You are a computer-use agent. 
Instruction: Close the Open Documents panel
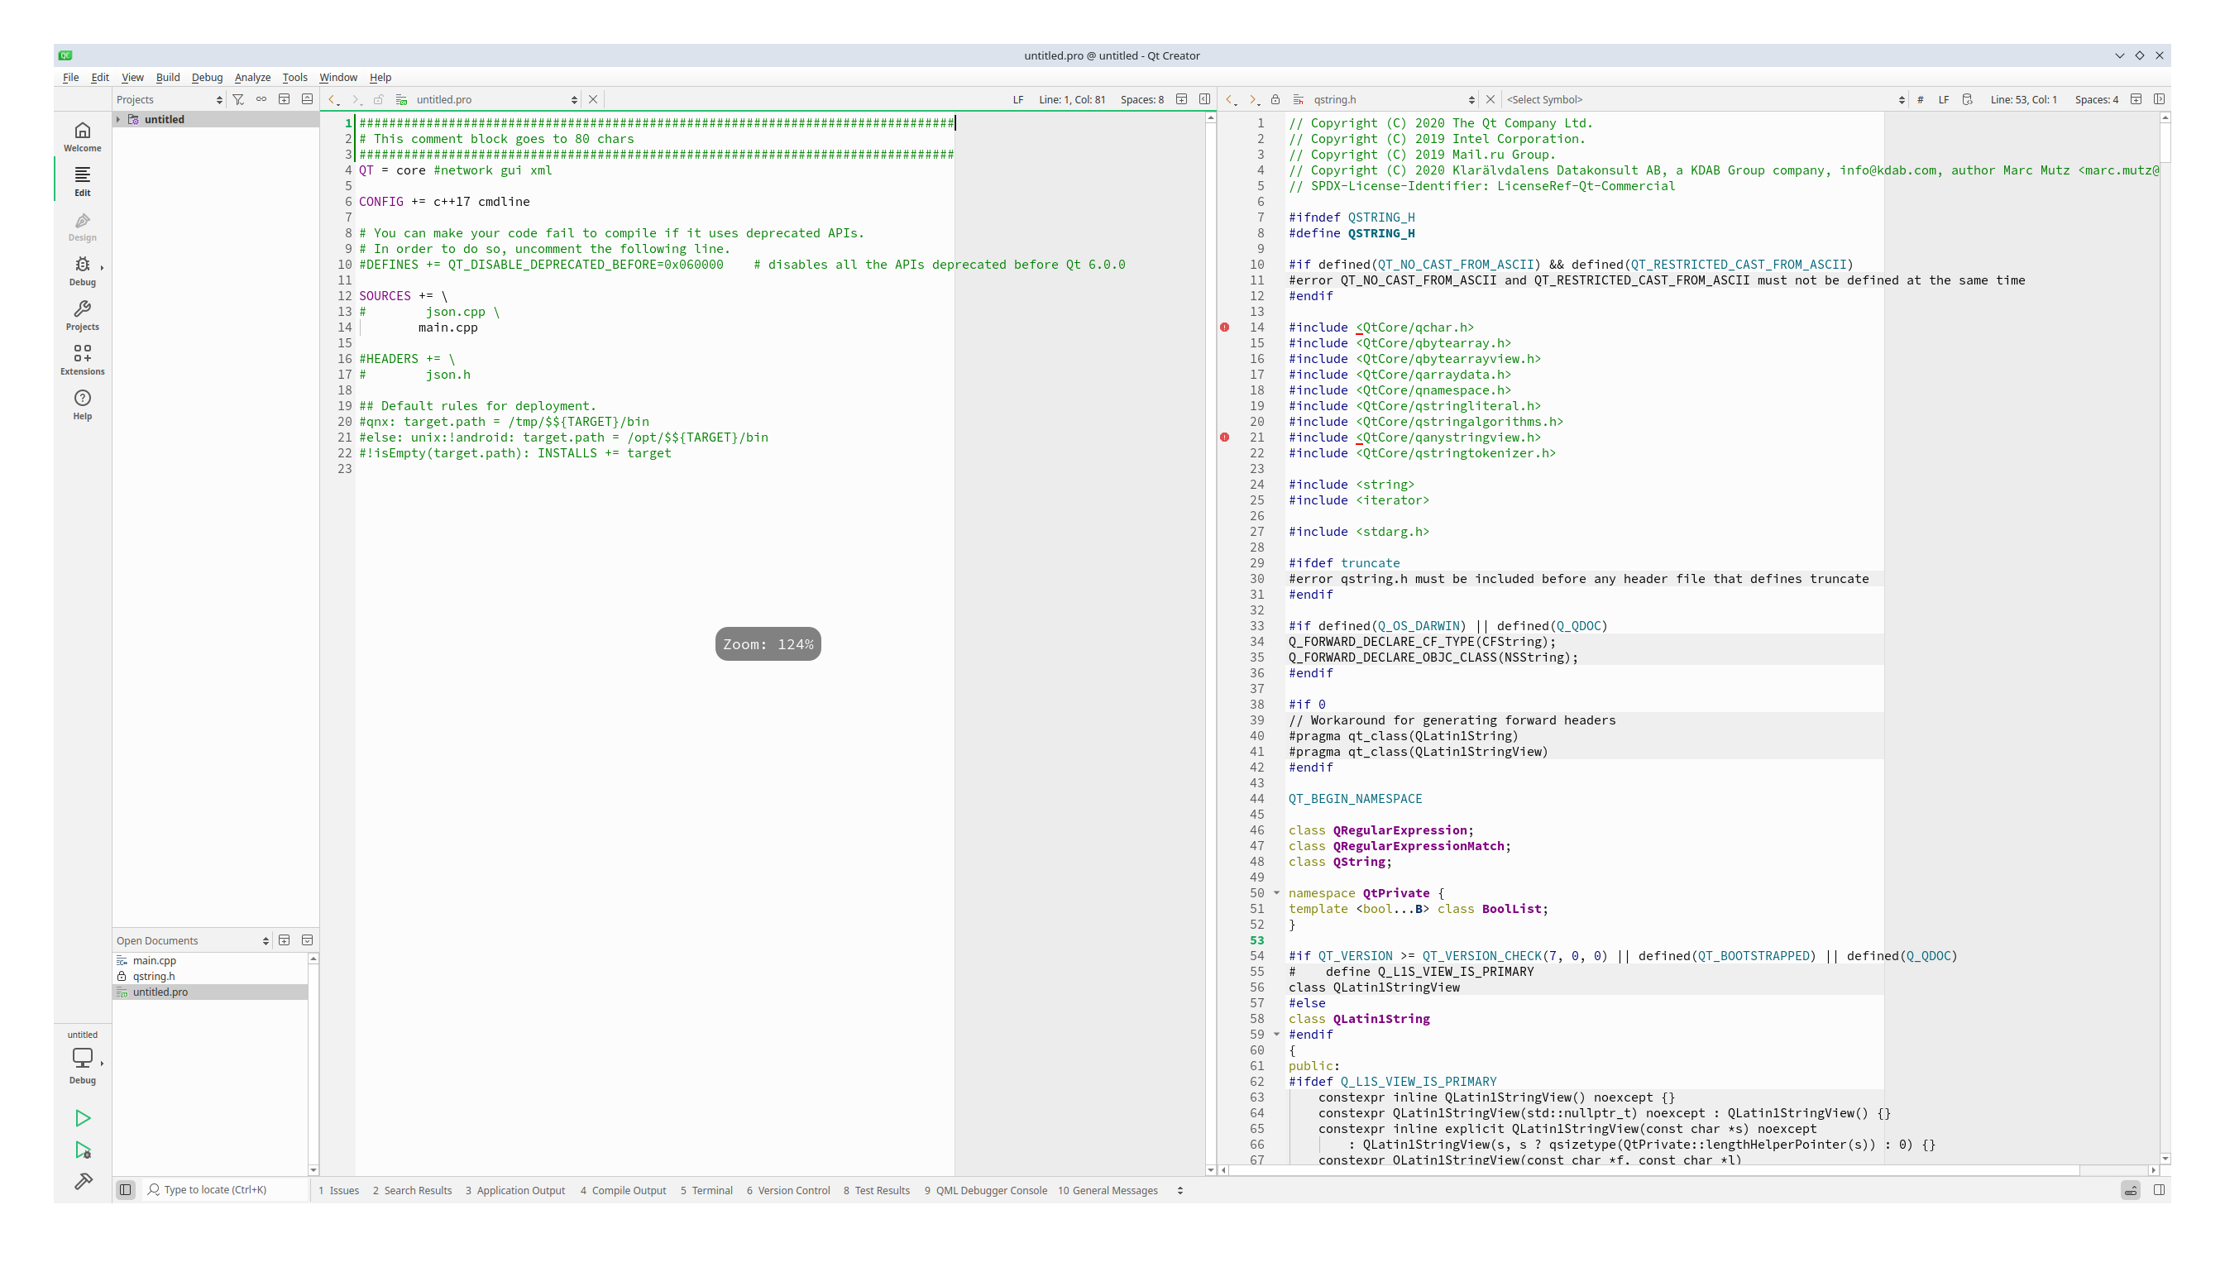pos(307,939)
